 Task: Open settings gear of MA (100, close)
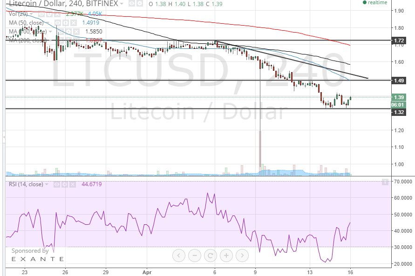pyautogui.click(x=68, y=32)
